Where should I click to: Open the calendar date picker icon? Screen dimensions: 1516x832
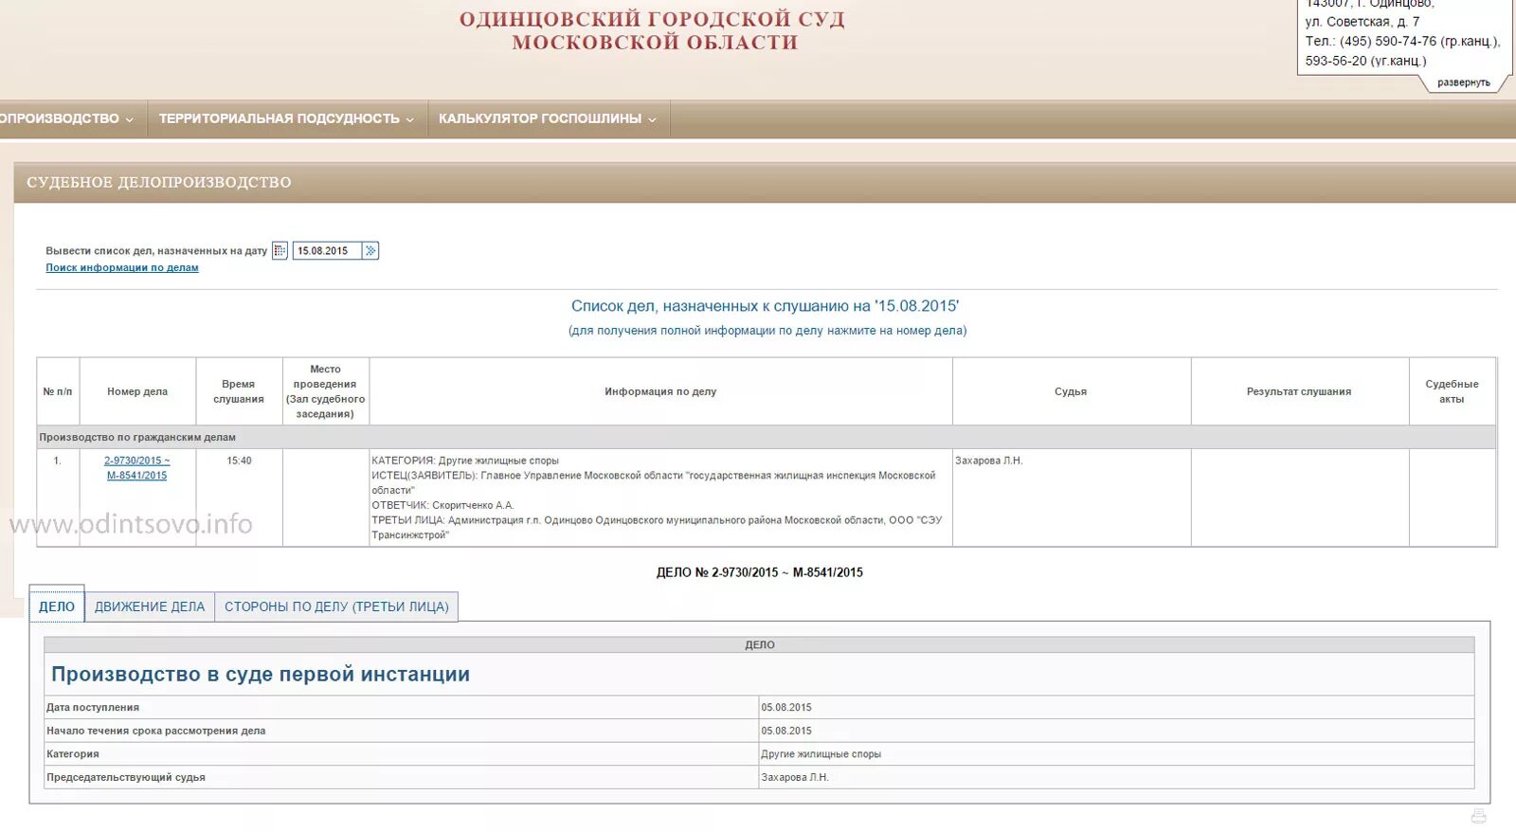coord(280,250)
